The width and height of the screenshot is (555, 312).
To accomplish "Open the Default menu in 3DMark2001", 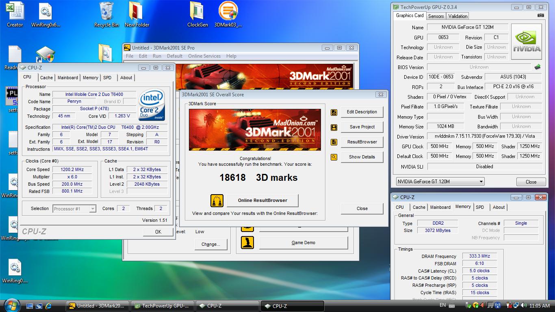I will pos(175,56).
